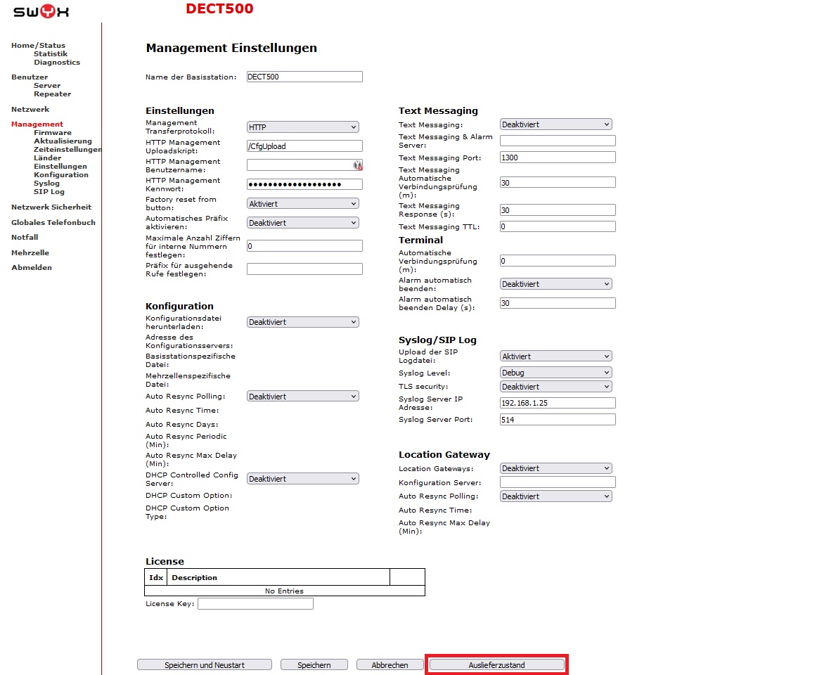Open the SIP Log page
Screen dimensions: 817x675
49,192
